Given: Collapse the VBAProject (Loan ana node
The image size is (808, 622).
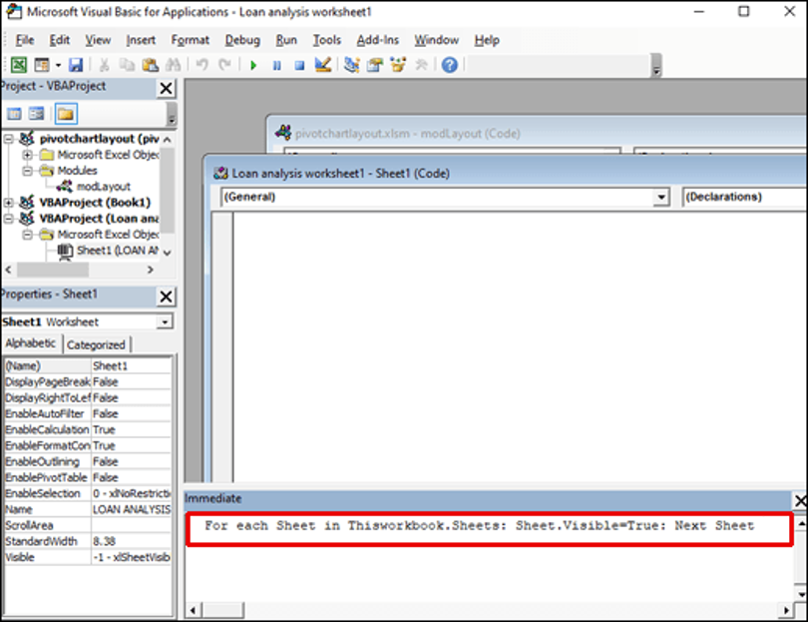Looking at the screenshot, I should pyautogui.click(x=8, y=219).
